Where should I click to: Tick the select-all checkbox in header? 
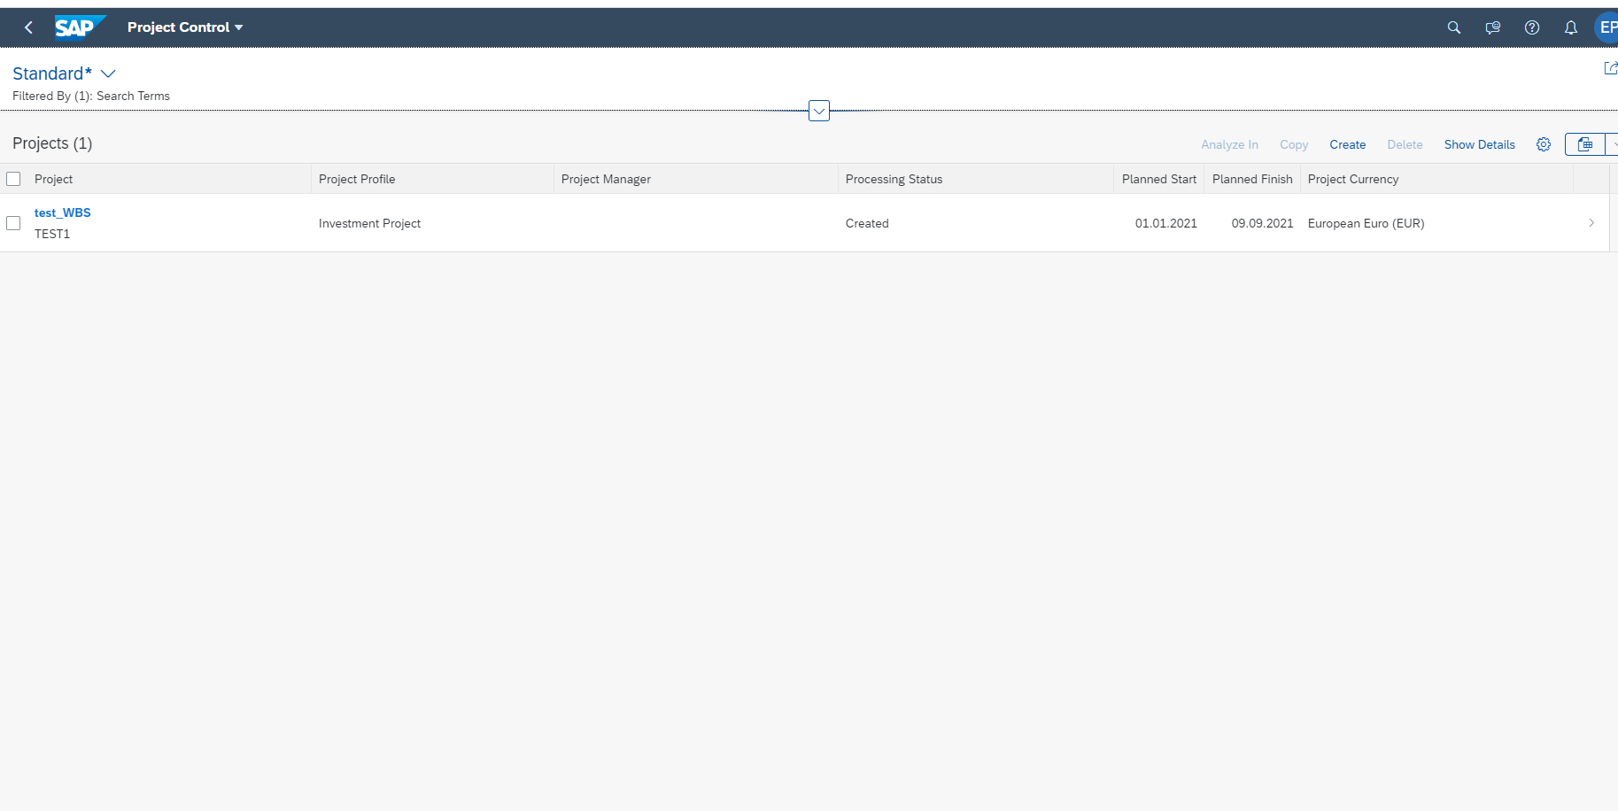click(x=13, y=179)
